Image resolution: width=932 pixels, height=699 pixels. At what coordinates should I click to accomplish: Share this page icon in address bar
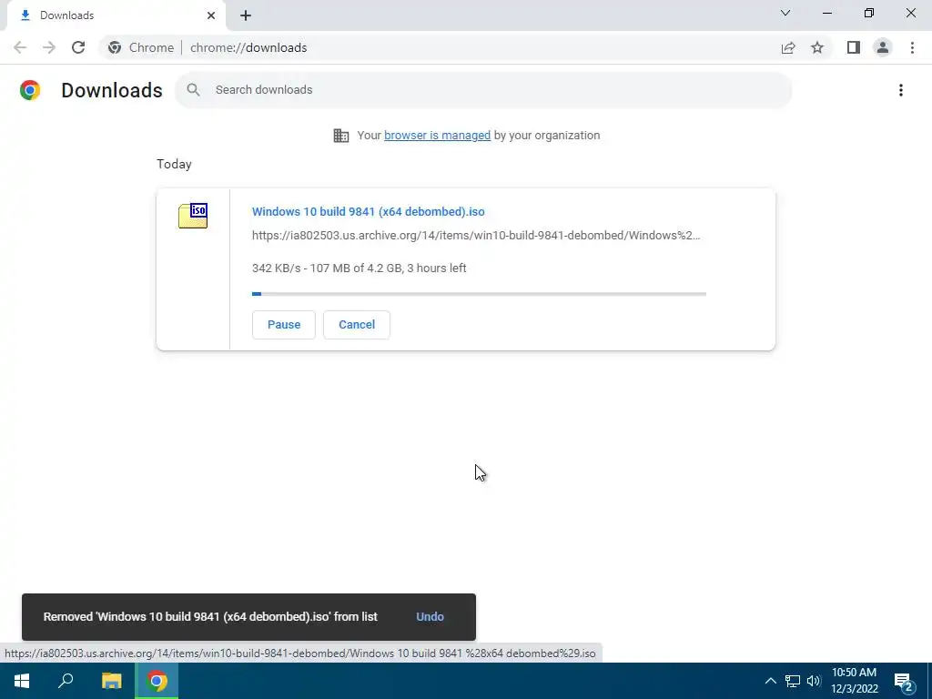click(788, 47)
